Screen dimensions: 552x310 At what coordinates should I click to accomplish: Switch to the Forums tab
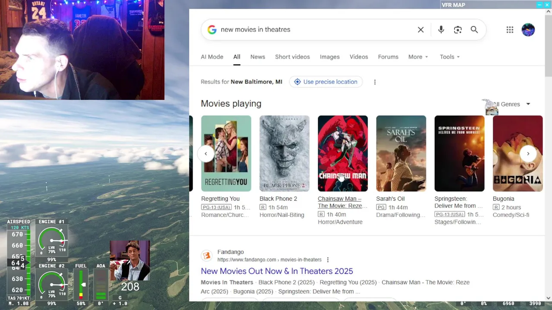point(388,57)
